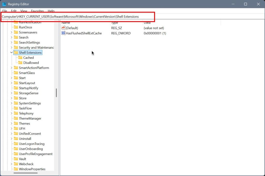Expand the SmartActionPlatform key
The width and height of the screenshot is (265, 176).
tap(11, 68)
